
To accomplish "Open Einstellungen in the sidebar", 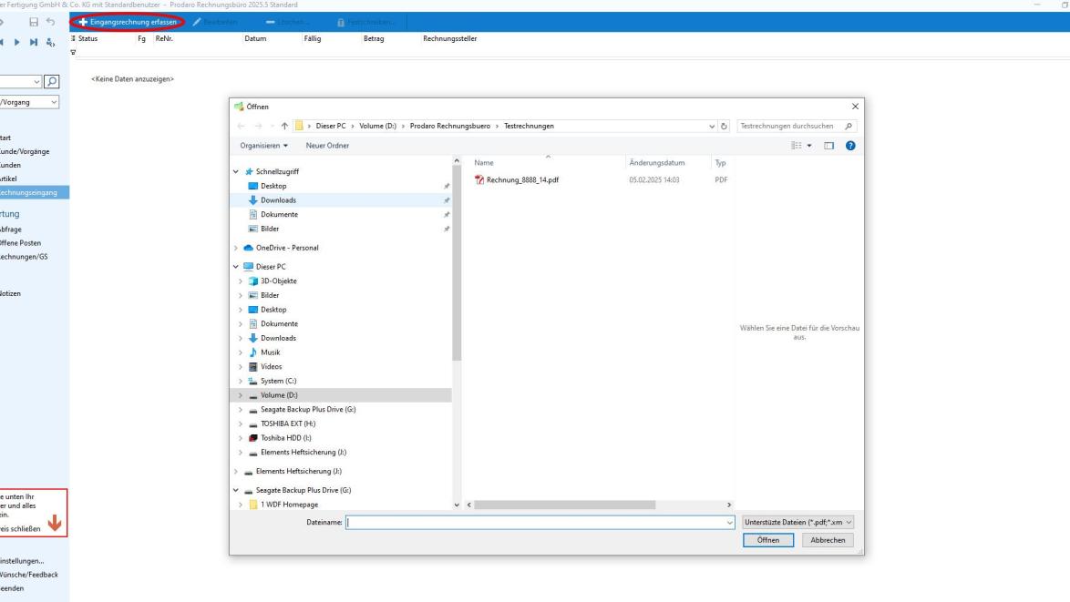I will click(x=22, y=561).
